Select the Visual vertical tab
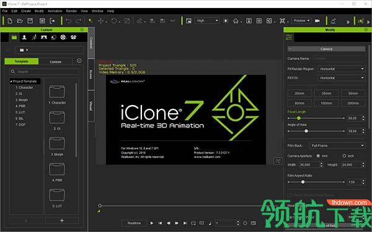 [x=91, y=106]
